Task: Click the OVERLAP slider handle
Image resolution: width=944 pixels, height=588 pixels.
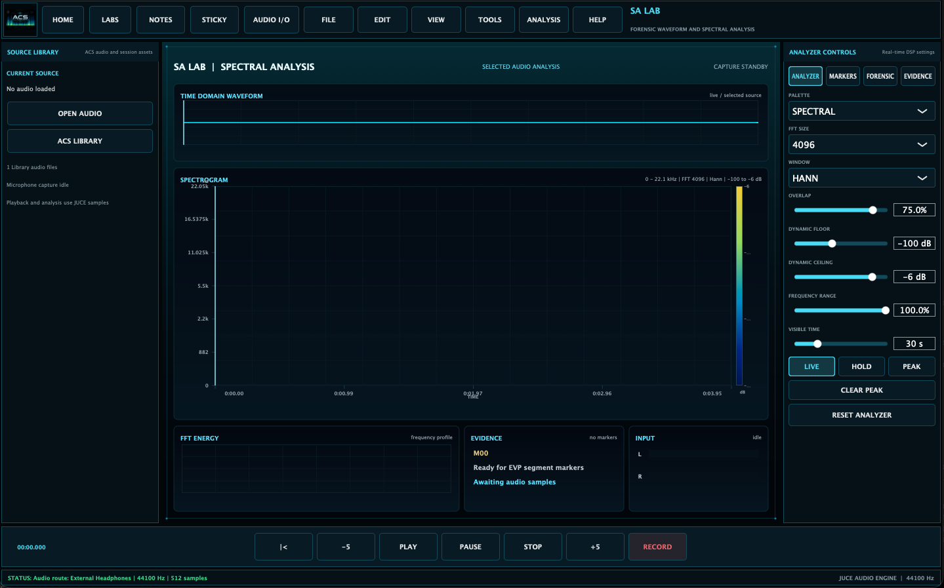Action: [x=872, y=210]
